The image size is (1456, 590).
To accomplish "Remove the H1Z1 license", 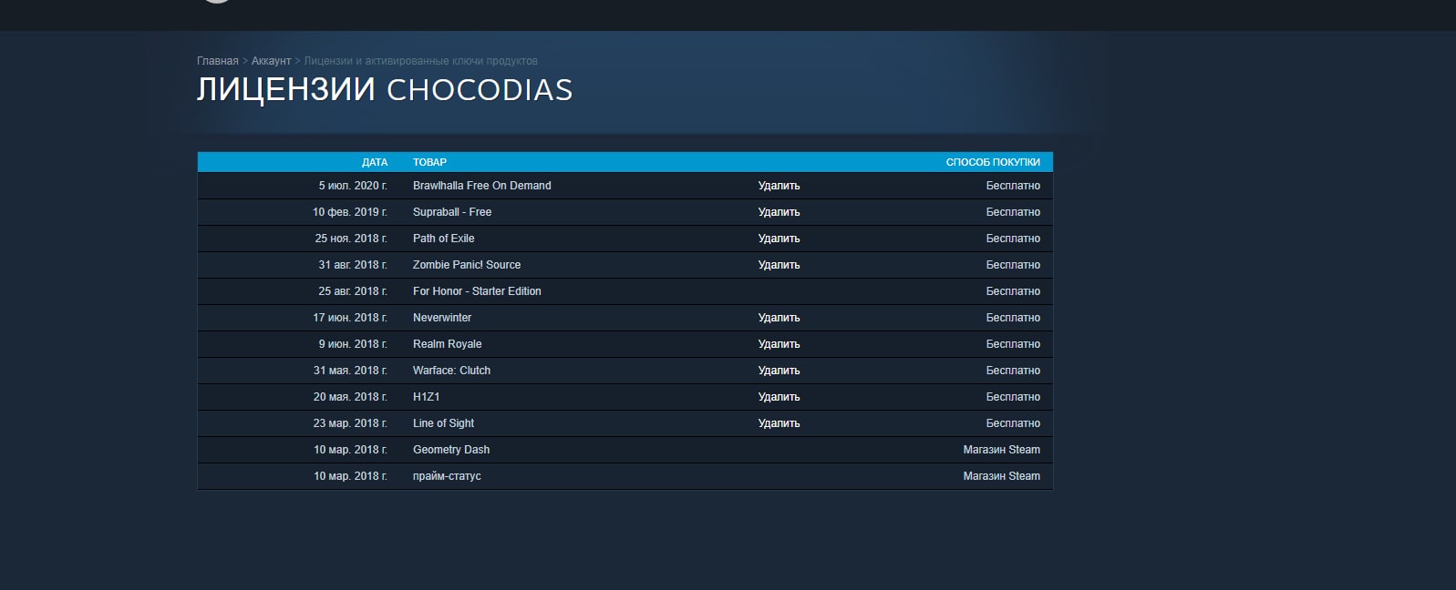I will [779, 397].
